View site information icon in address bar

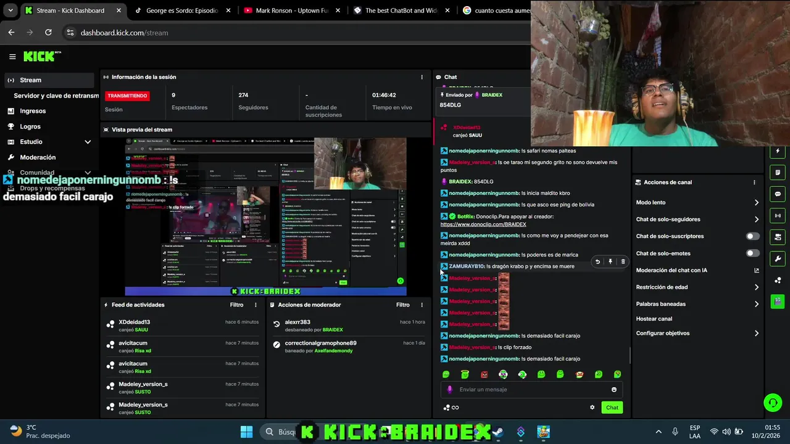pos(70,32)
